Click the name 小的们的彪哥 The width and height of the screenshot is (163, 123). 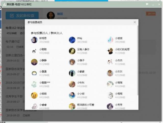[122, 49]
